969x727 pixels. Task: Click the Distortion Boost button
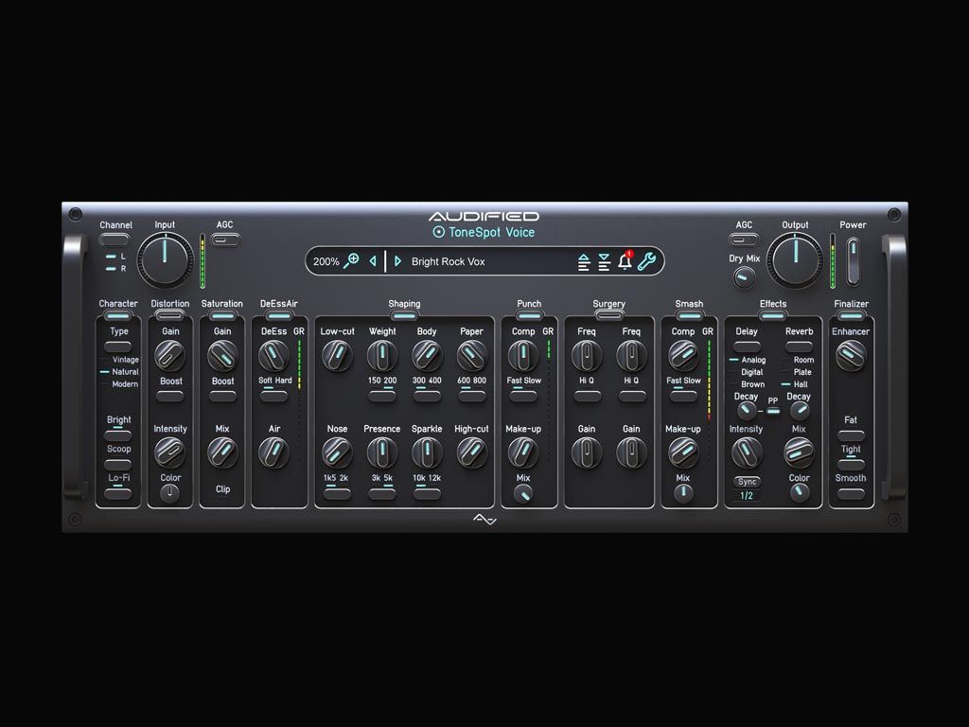[170, 397]
